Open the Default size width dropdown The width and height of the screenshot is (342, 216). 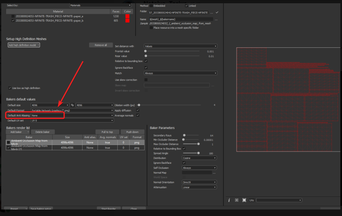pos(50,105)
